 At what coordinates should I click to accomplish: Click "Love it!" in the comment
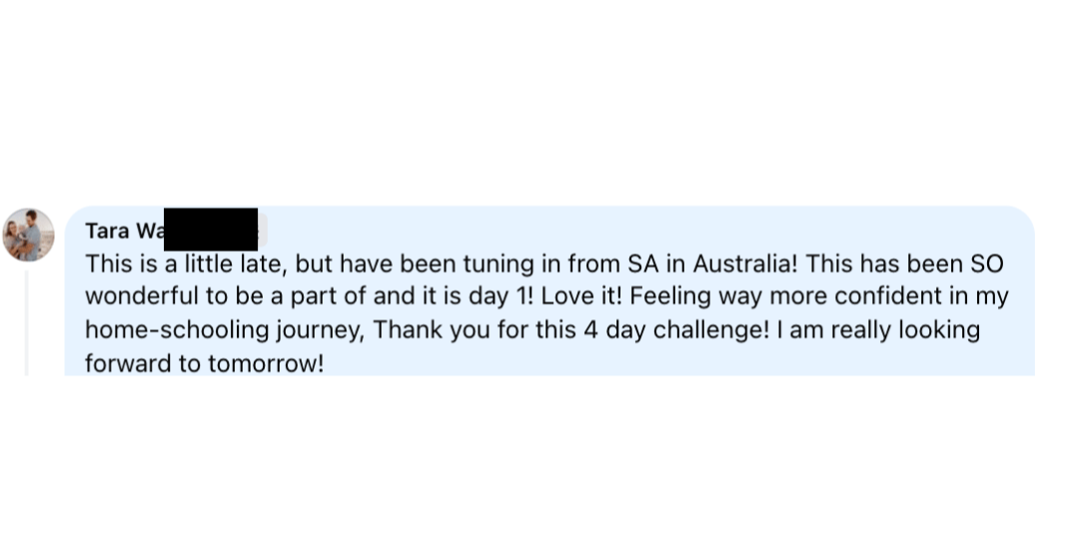point(581,297)
